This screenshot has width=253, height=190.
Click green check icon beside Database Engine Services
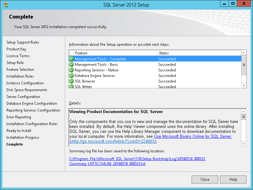(x=71, y=75)
